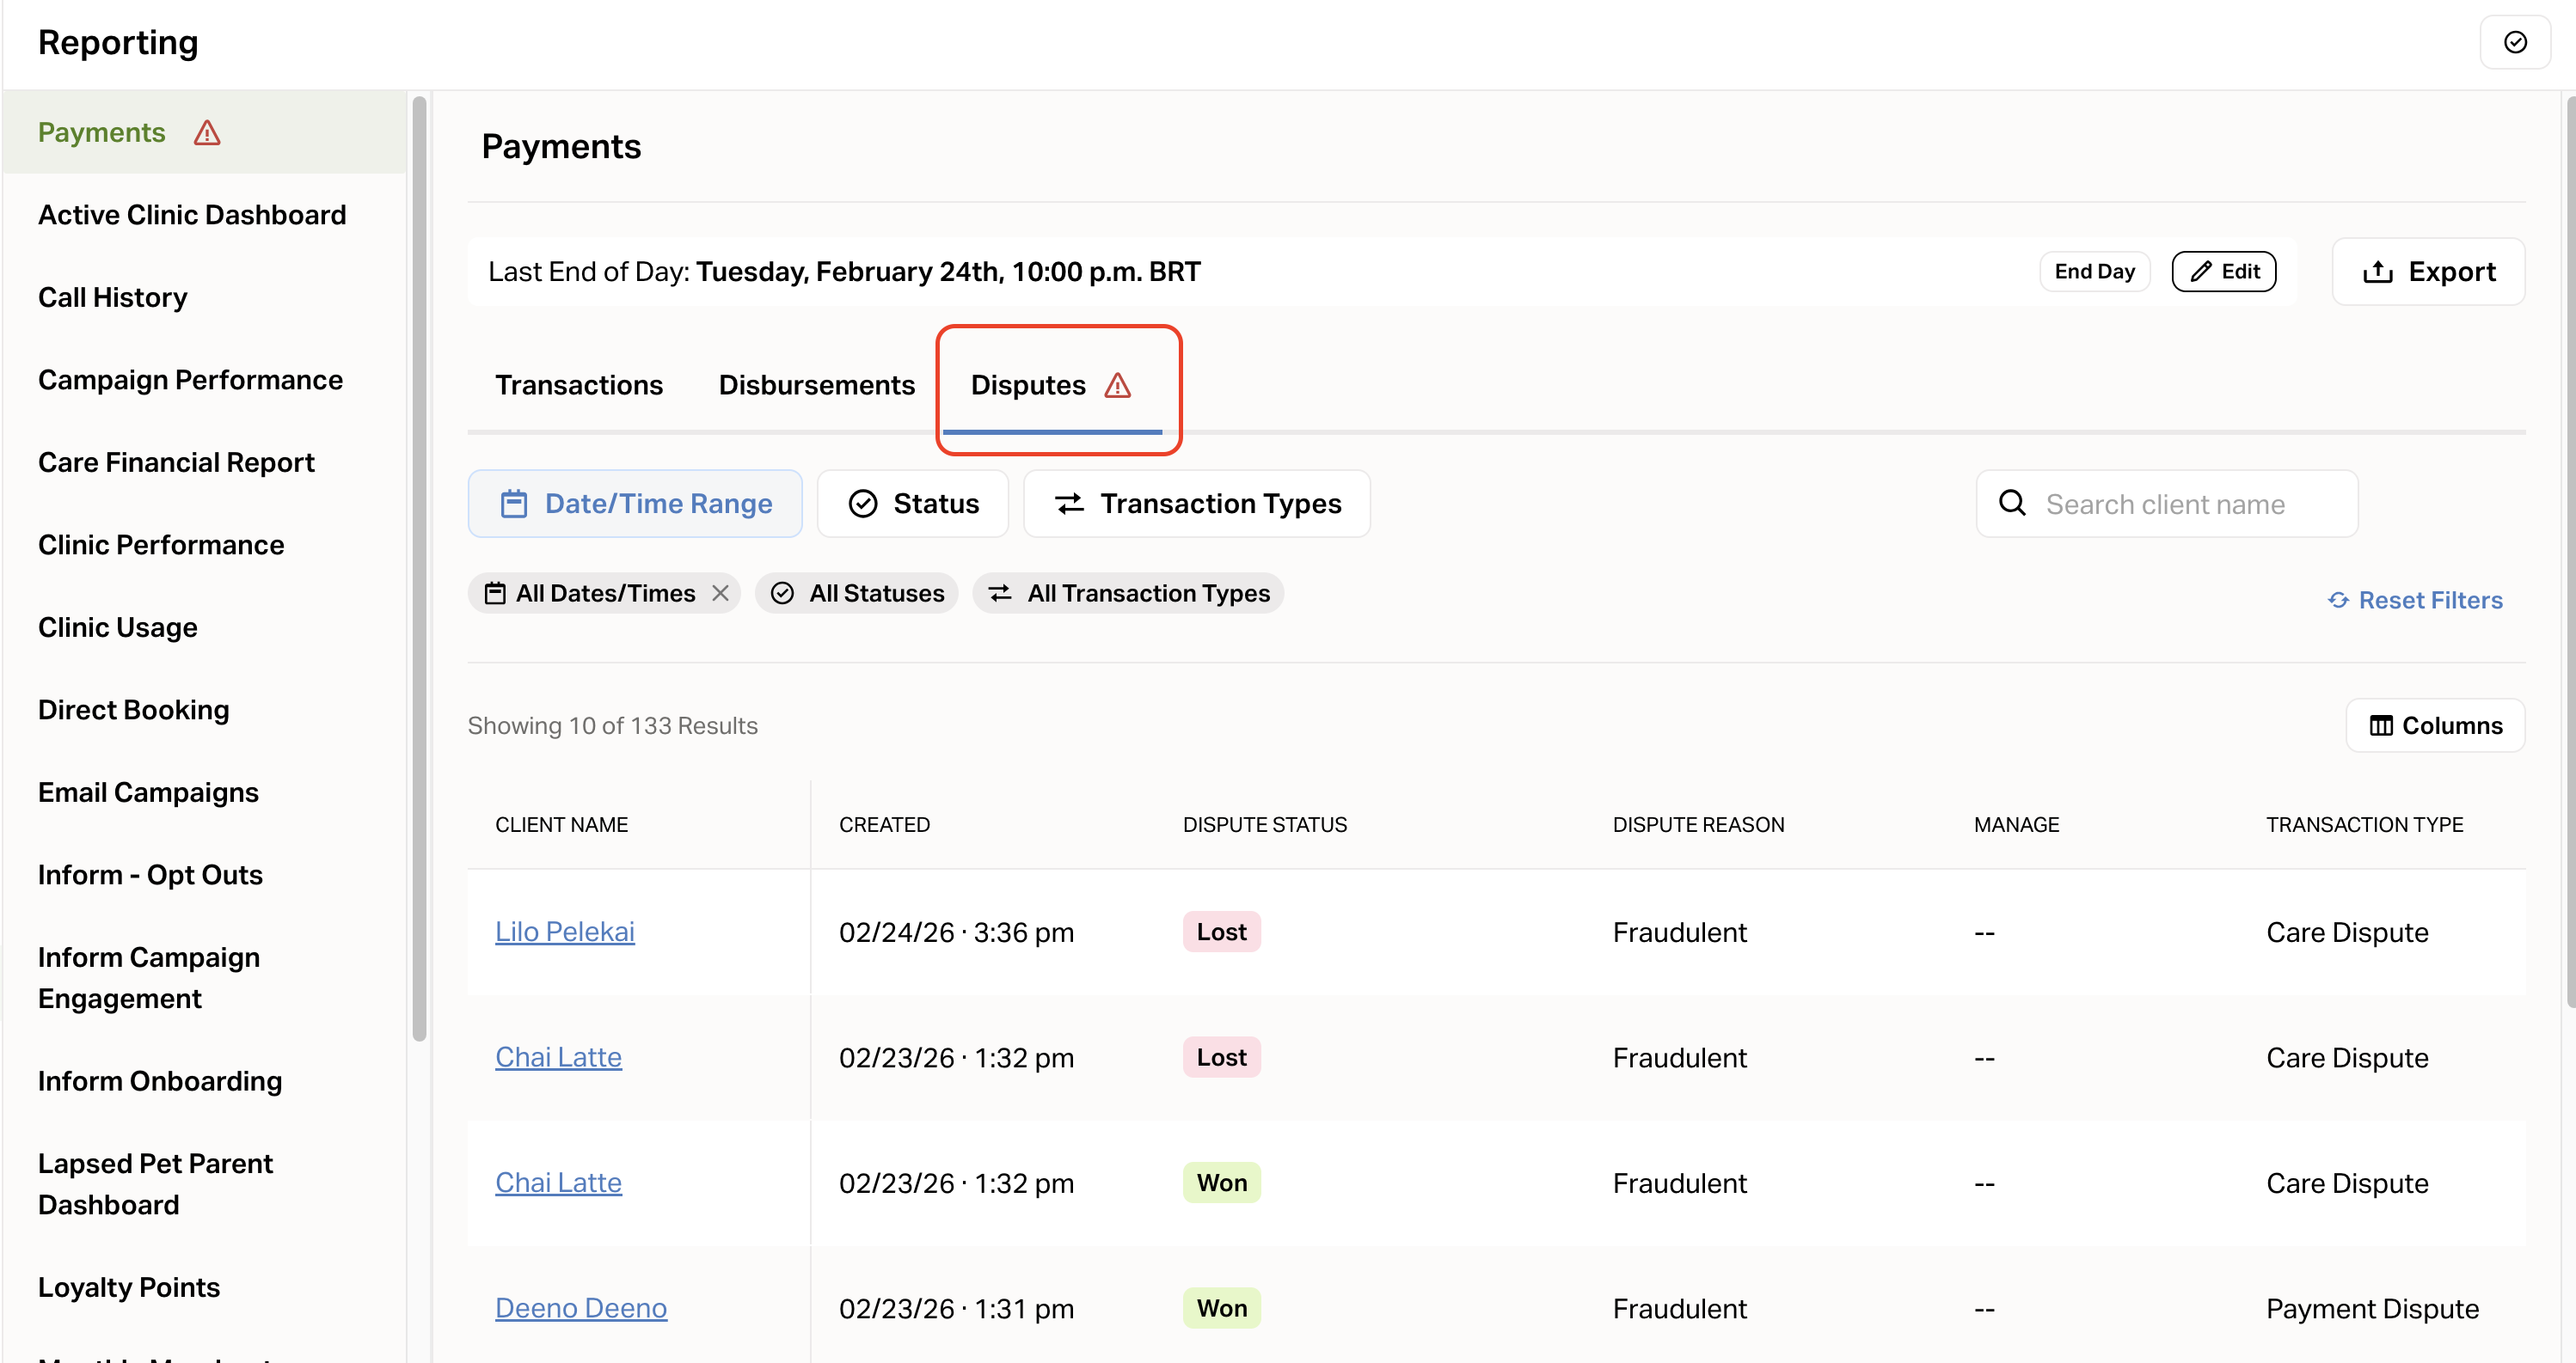Screen dimensions: 2576x1363
Task: Click the Reset Filters refresh icon
Action: 2338,600
